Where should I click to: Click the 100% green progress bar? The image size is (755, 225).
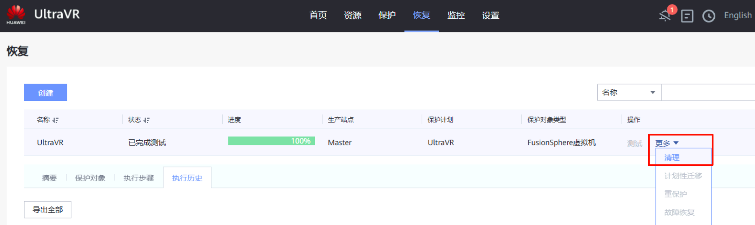[x=271, y=141]
